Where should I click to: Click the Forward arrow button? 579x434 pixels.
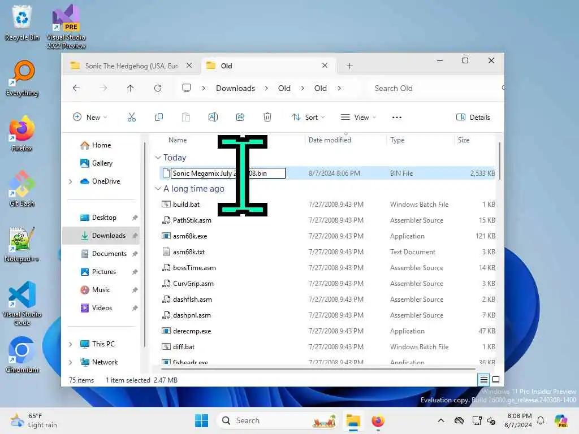pos(103,88)
